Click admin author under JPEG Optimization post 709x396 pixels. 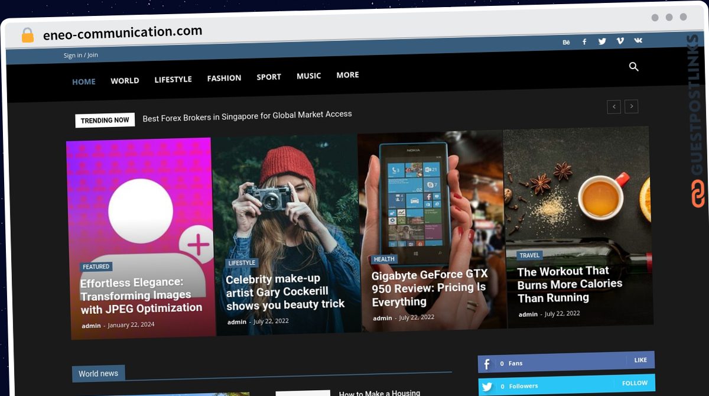coord(91,326)
